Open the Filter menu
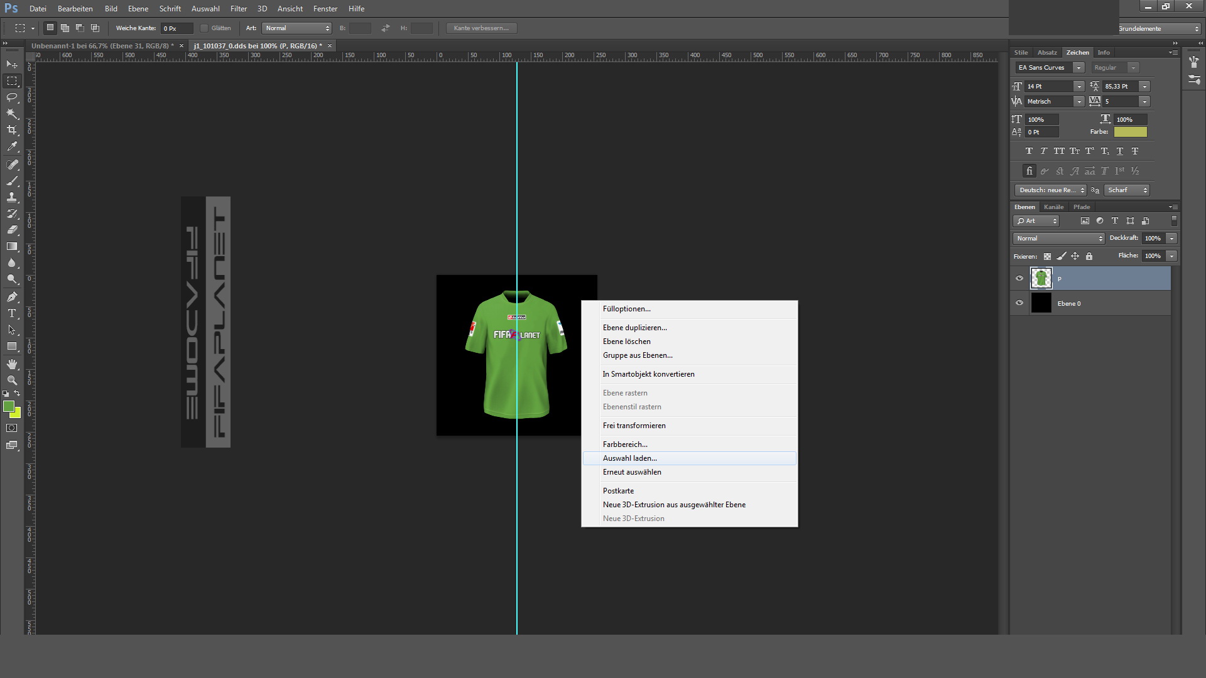The image size is (1206, 678). [x=239, y=9]
